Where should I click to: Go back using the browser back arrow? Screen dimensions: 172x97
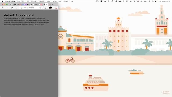point(3,8)
